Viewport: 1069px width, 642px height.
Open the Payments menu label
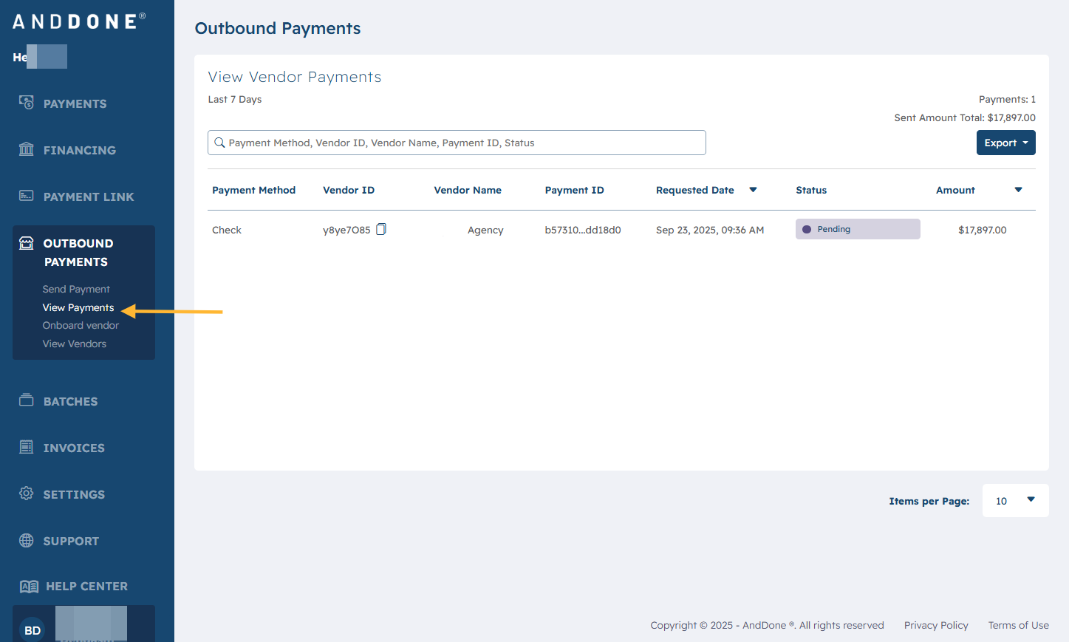[75, 103]
